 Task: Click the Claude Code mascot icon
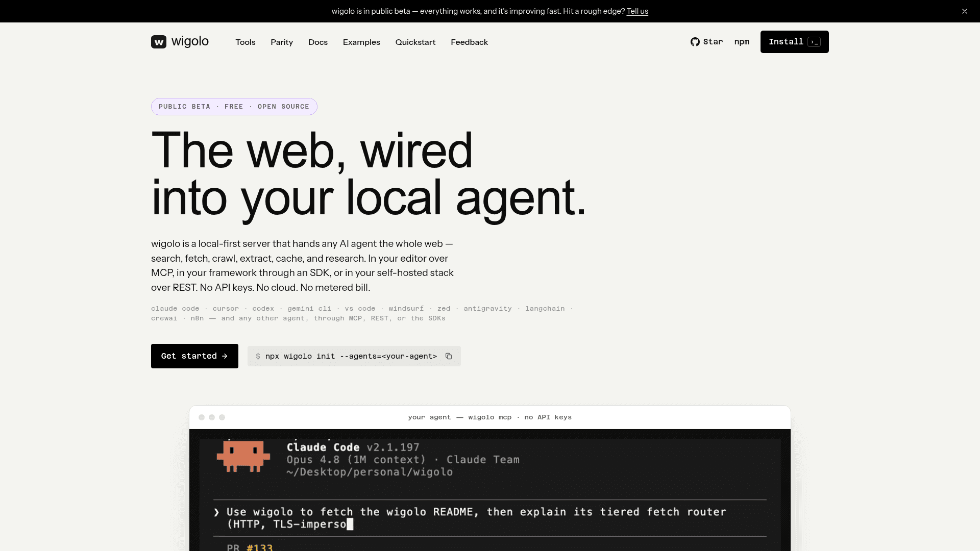[243, 456]
